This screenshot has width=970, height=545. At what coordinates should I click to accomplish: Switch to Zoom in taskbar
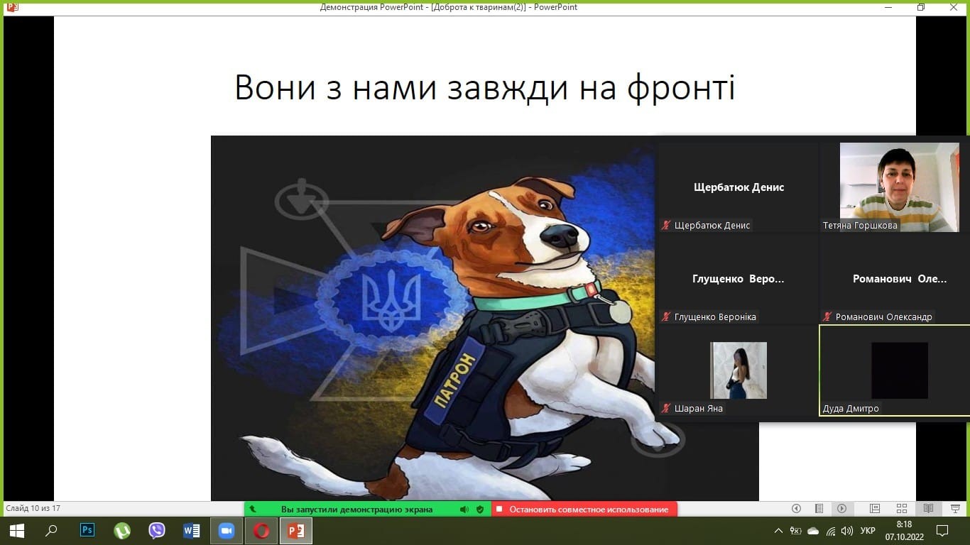[x=227, y=531]
